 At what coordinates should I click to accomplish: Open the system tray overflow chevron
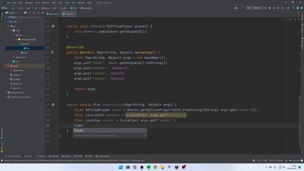266,167
